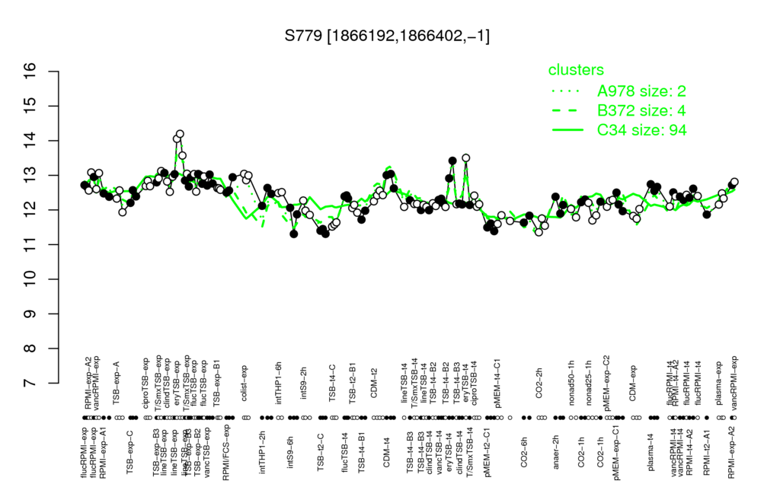Select legend entry C34 size: 94
Screen dimensions: 780x487
point(641,130)
